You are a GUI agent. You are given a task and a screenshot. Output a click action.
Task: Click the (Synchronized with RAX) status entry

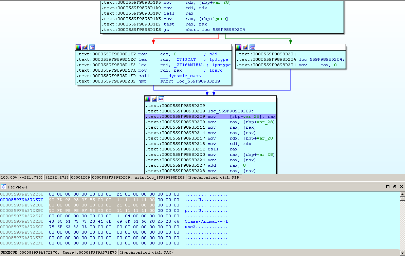146,252
